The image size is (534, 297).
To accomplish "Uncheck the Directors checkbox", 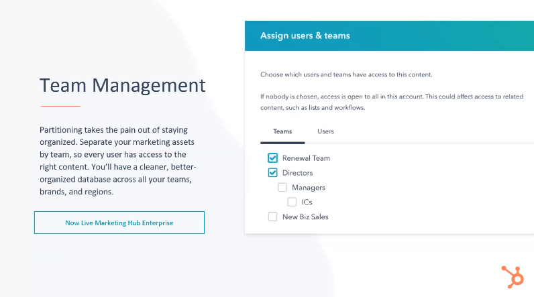I will [x=272, y=172].
